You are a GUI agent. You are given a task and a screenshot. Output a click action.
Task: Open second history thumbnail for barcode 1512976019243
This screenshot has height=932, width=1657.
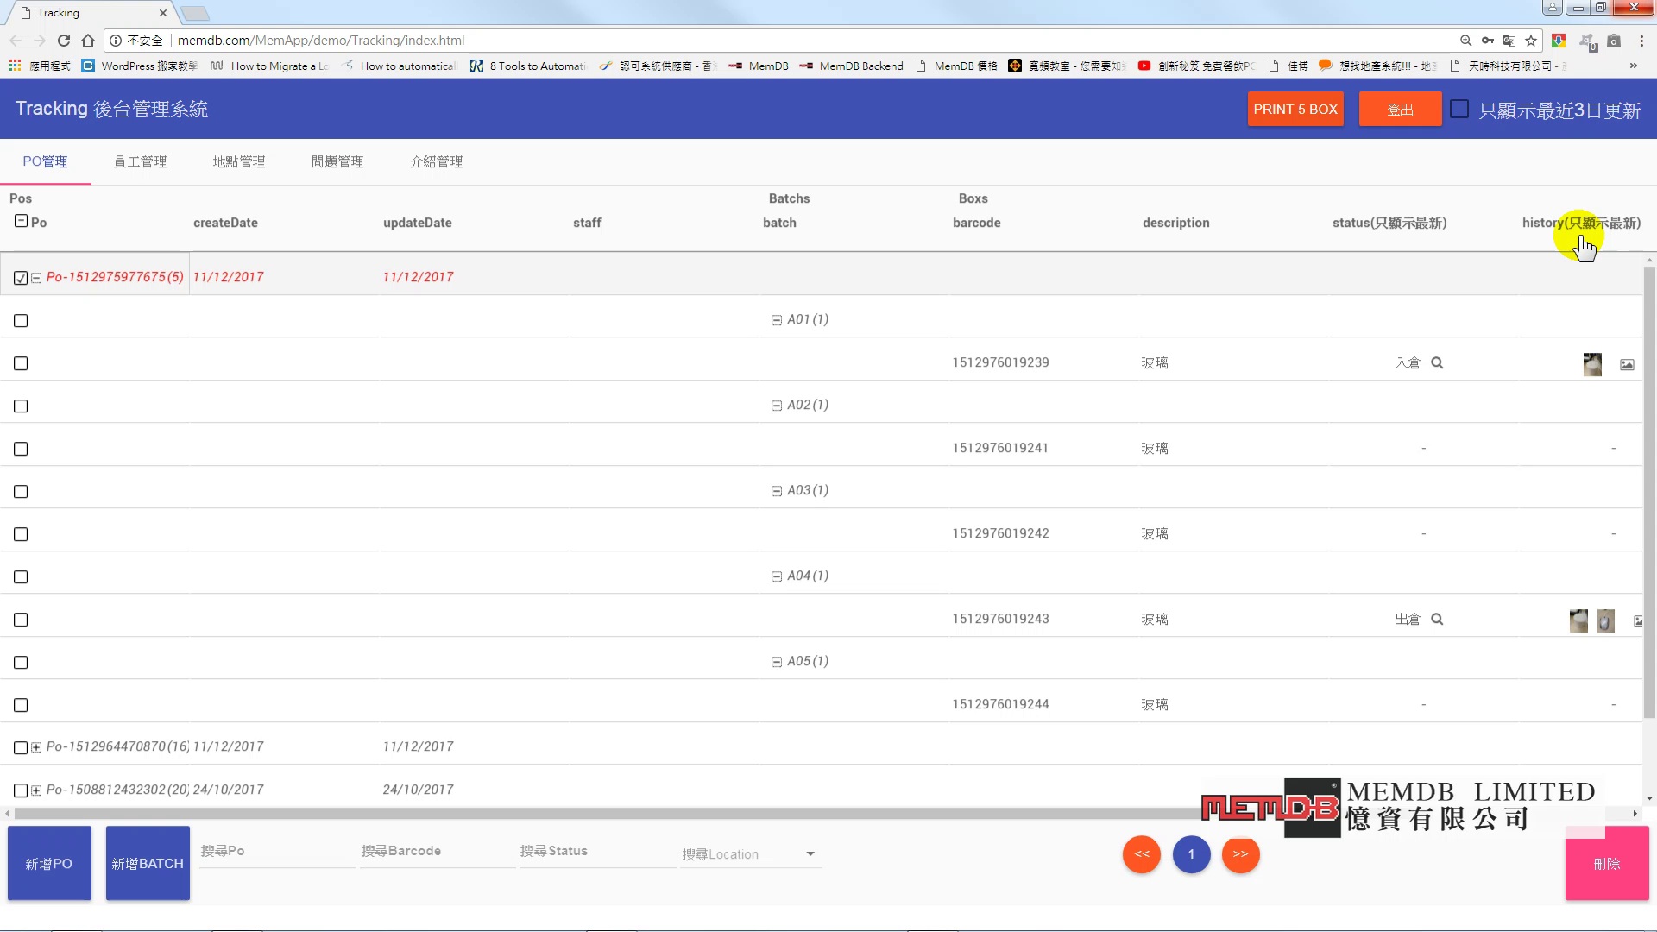(x=1606, y=620)
